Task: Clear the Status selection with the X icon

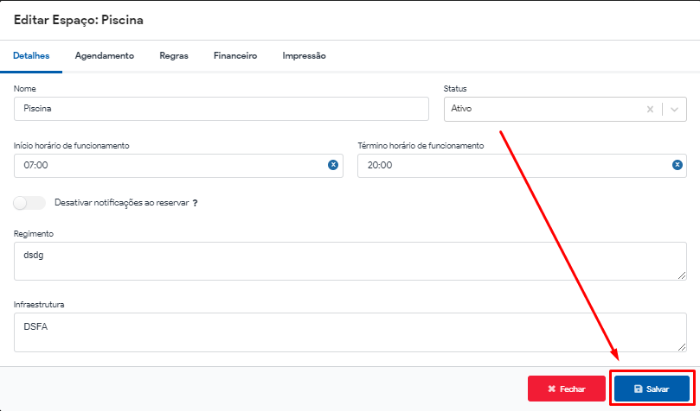Action: tap(650, 109)
